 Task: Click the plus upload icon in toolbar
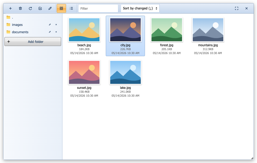[10, 8]
